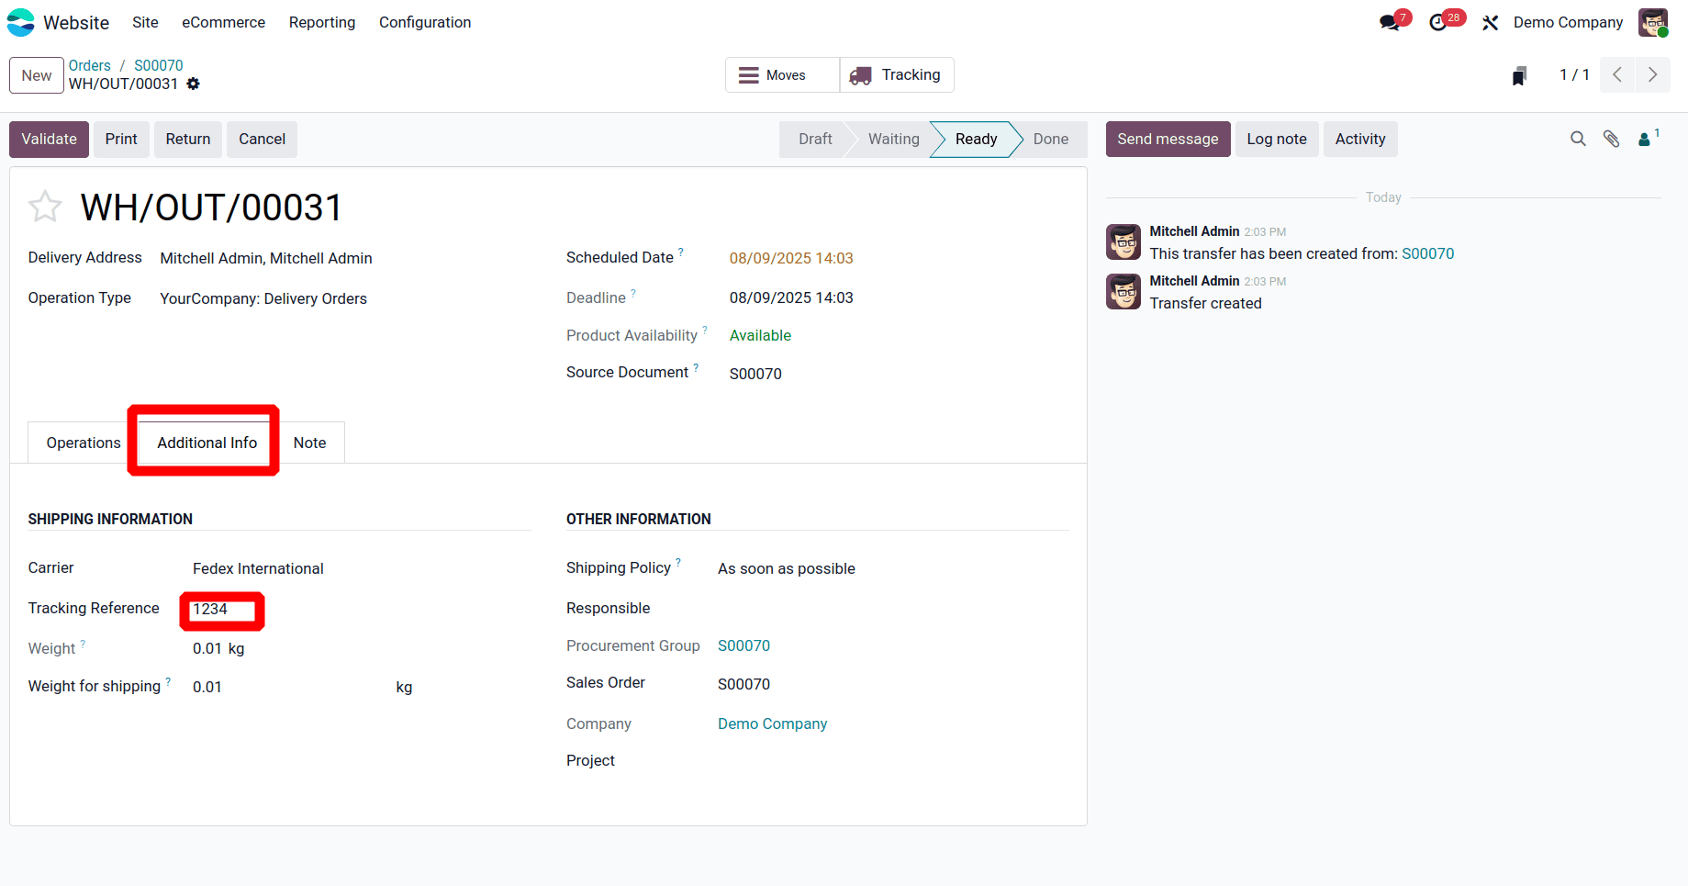Viewport: 1688px width, 886px height.
Task: Set pipeline stage to Waiting
Action: click(892, 139)
